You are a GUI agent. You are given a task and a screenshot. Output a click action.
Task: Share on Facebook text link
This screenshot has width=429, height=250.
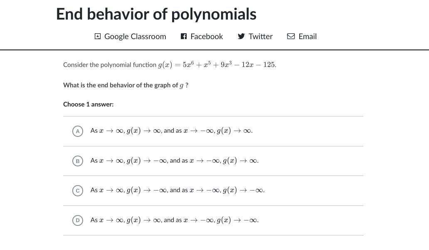(207, 37)
